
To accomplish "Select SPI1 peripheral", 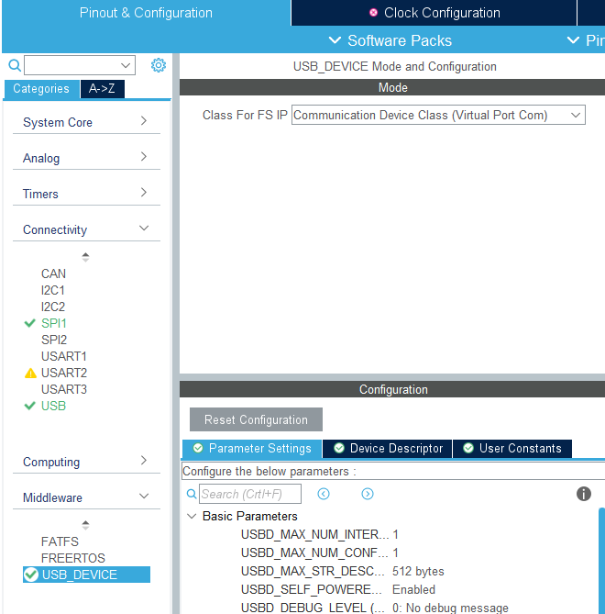I will pos(54,323).
